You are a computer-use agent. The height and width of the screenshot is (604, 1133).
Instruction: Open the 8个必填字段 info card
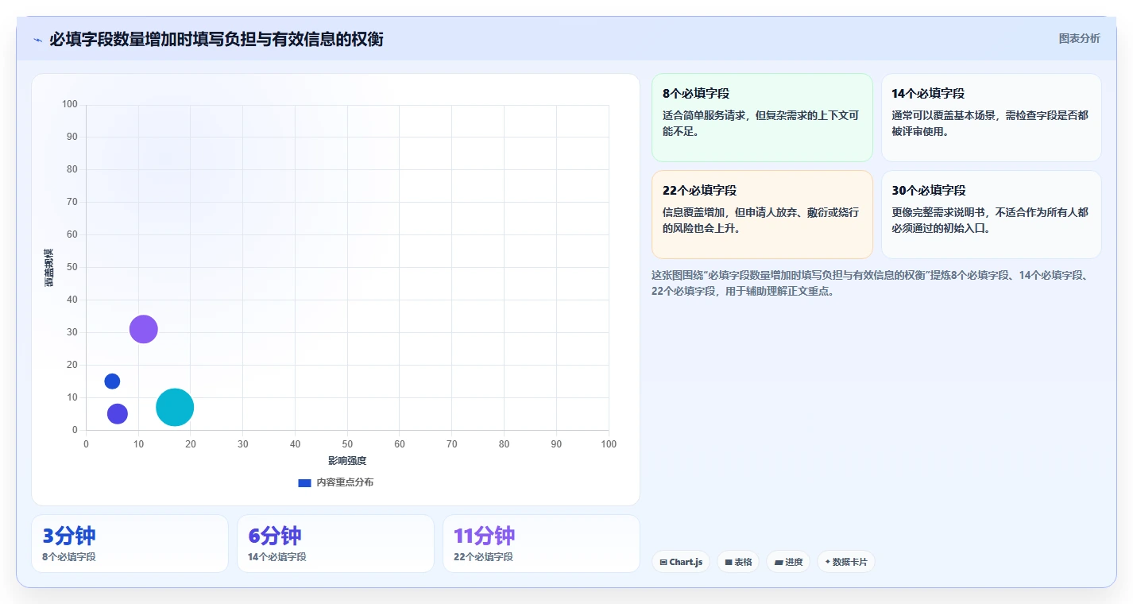[762, 118]
